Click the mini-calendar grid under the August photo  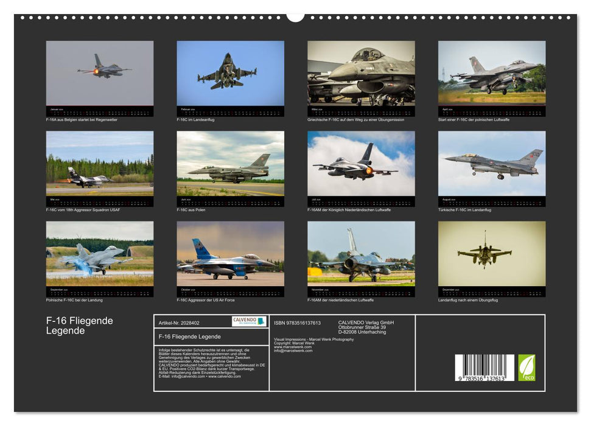coord(493,201)
